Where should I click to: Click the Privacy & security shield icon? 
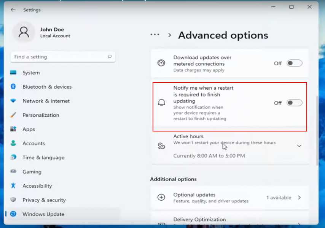click(13, 199)
